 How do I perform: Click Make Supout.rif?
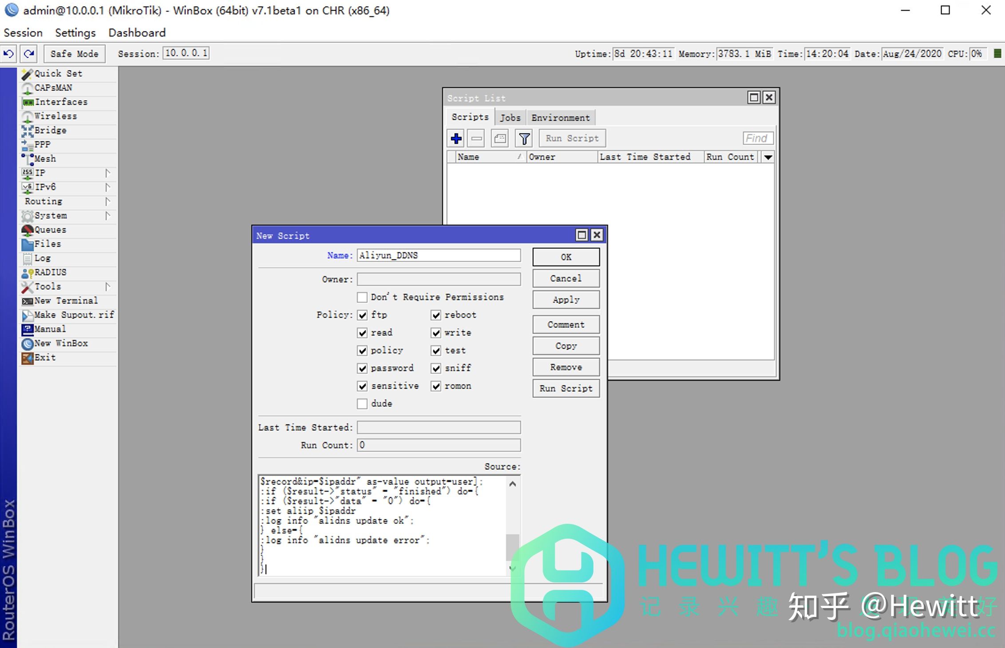click(68, 315)
